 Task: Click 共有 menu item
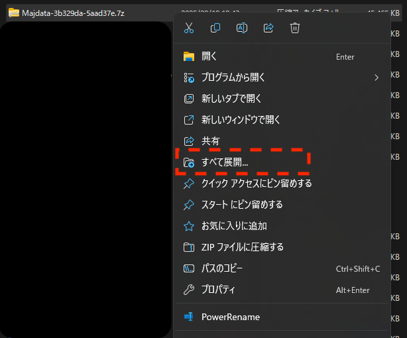pos(210,141)
